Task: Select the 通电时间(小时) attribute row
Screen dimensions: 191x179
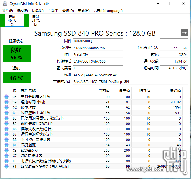Action: (x=93, y=102)
